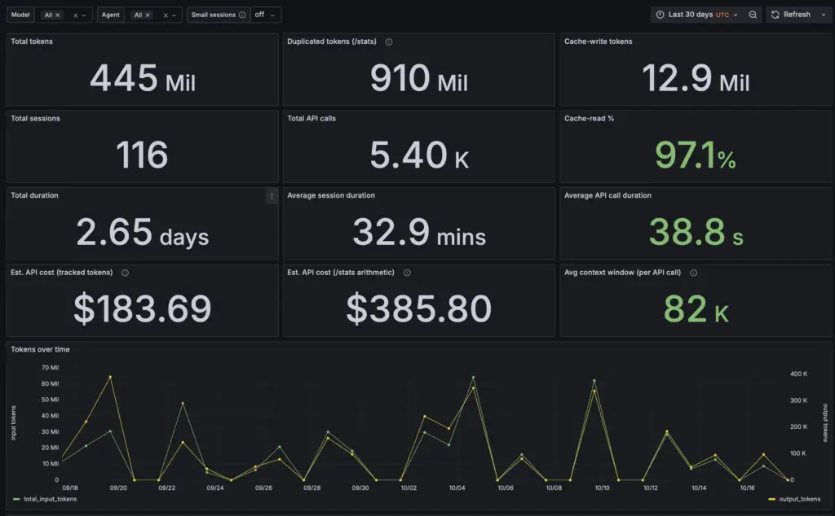Toggle the total_input_tokens series in legend
The image size is (835, 516).
tap(50, 499)
